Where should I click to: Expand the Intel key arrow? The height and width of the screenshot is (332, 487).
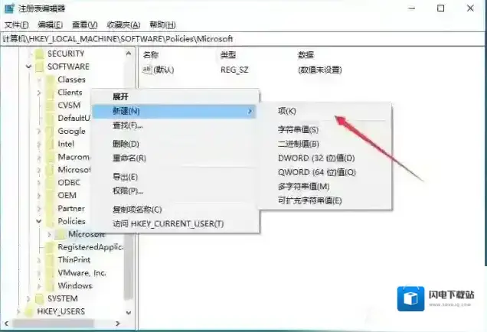tap(39, 144)
